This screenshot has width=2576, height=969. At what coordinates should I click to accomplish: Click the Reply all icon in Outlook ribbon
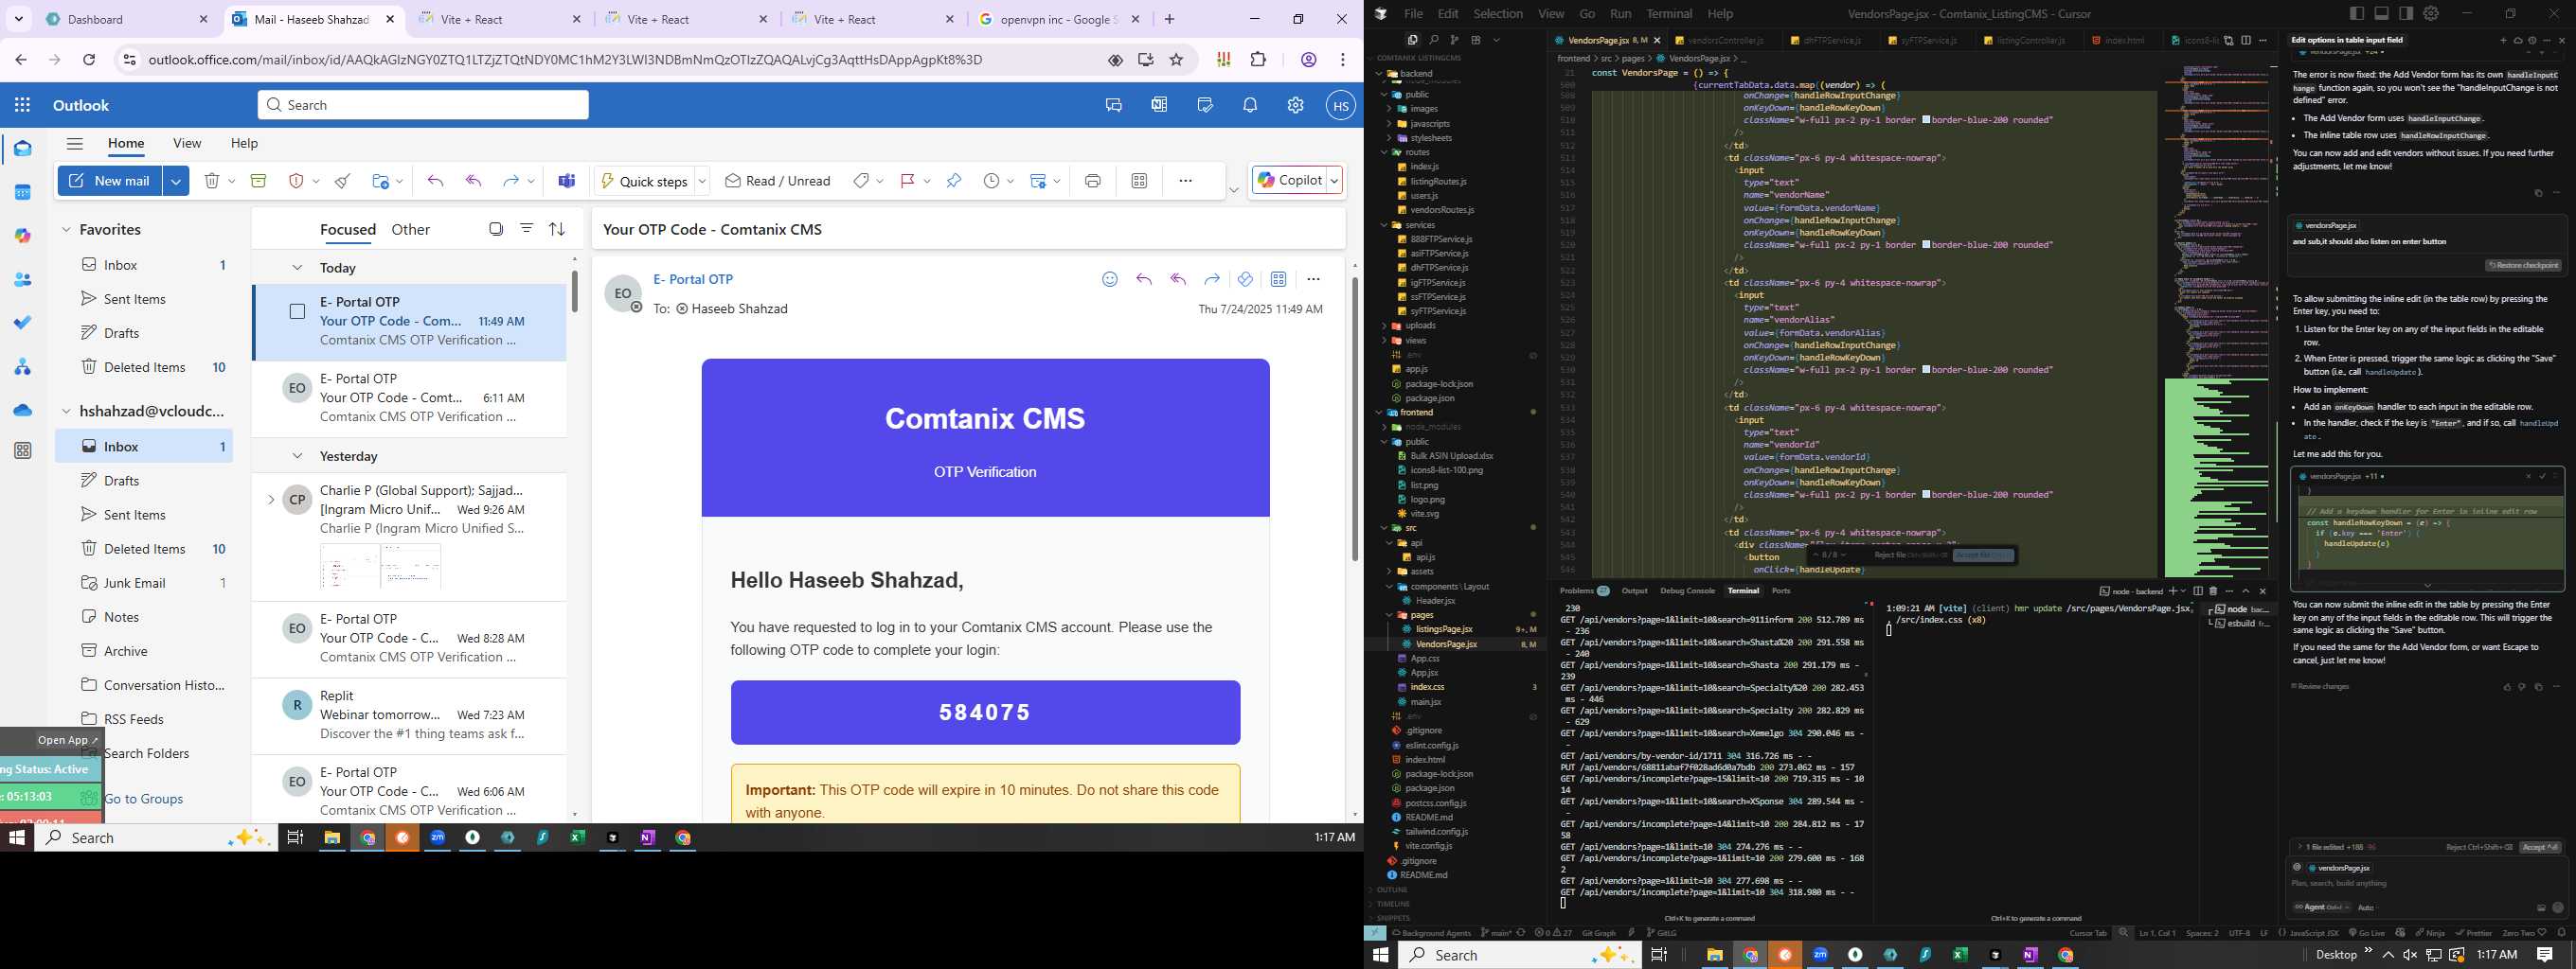coord(473,181)
